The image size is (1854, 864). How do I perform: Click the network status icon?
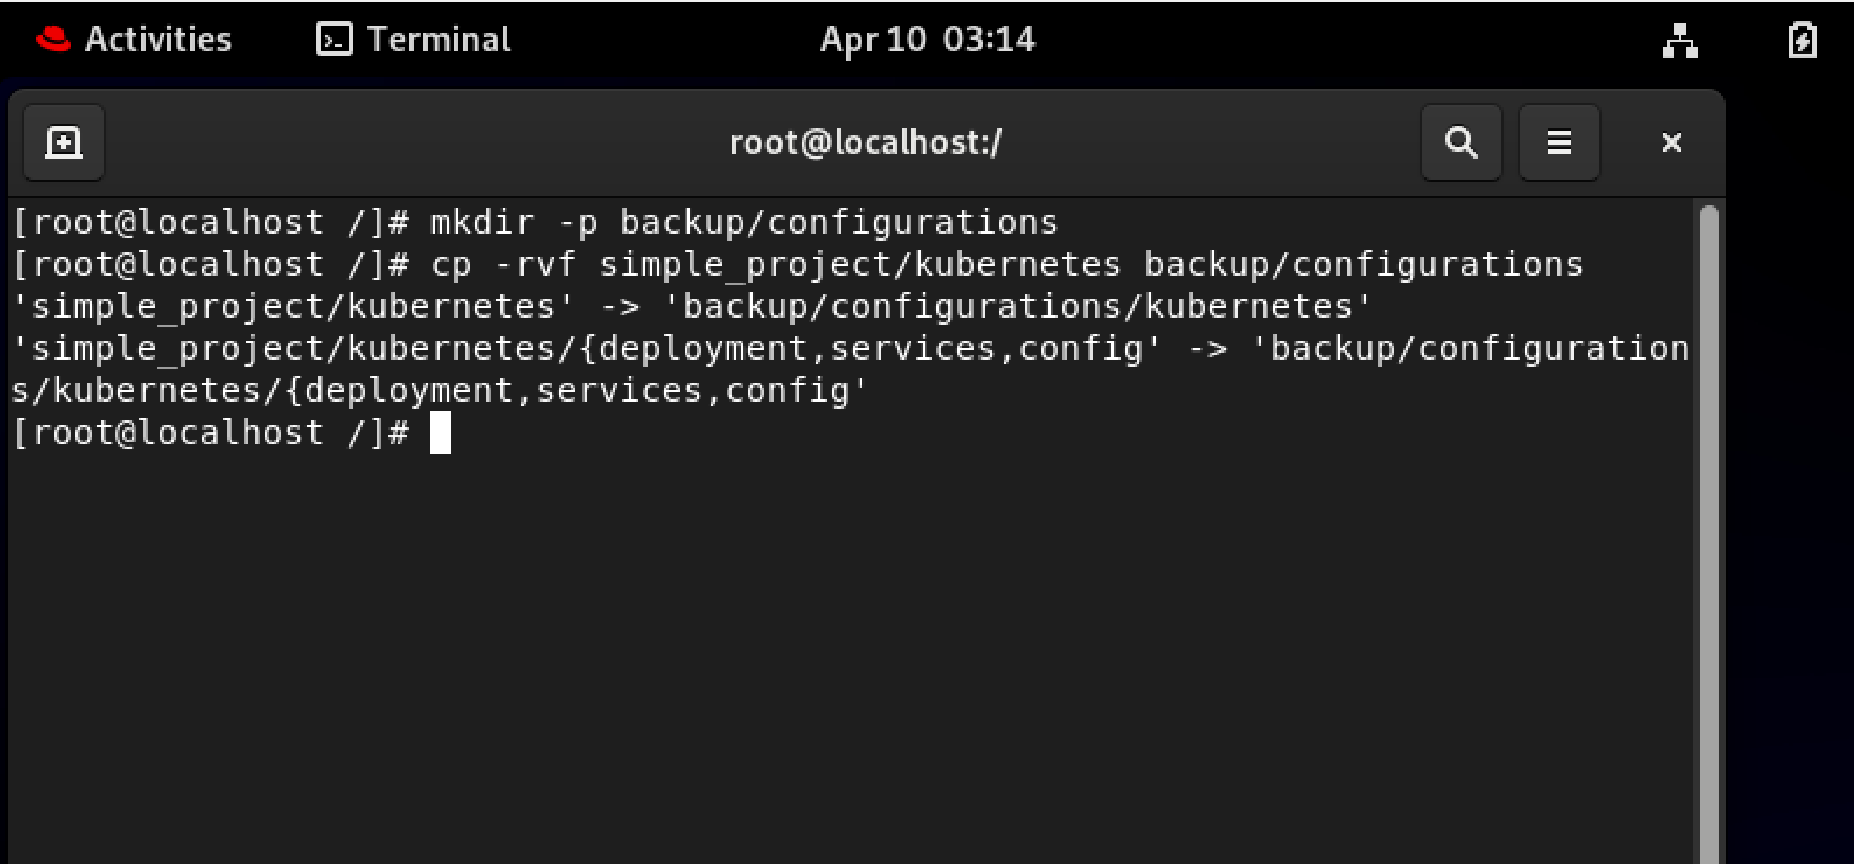pos(1680,40)
